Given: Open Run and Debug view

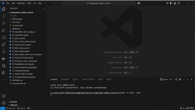Looking at the screenshot, I should click(4, 30).
